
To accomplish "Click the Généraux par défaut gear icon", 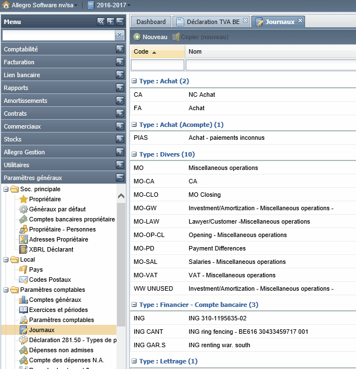I will pos(24,209).
